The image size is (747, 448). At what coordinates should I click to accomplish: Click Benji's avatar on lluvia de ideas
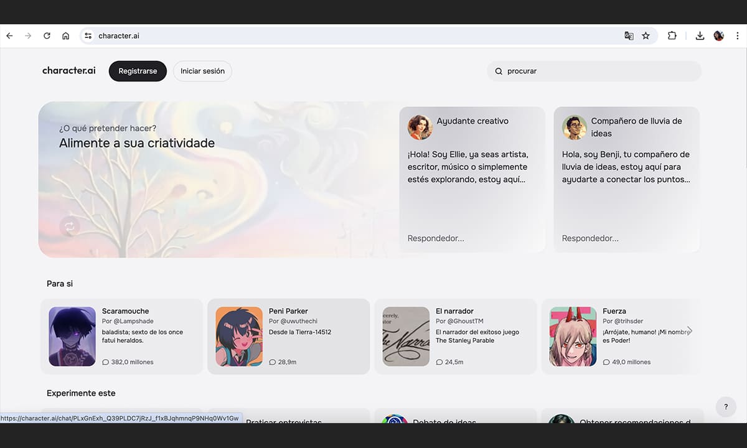[x=575, y=127]
